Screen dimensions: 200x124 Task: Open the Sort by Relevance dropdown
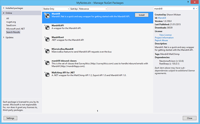[93, 9]
